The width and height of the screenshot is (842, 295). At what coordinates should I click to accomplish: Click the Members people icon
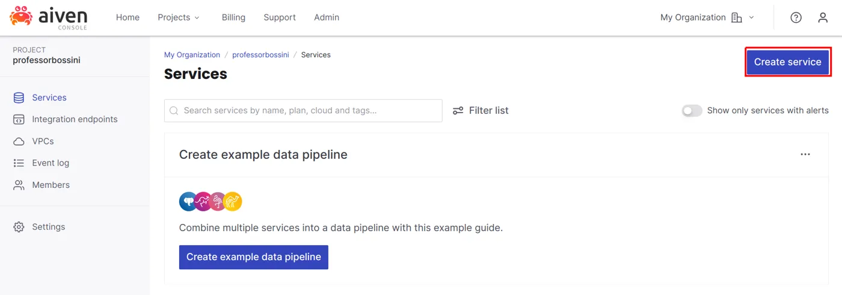tap(19, 185)
